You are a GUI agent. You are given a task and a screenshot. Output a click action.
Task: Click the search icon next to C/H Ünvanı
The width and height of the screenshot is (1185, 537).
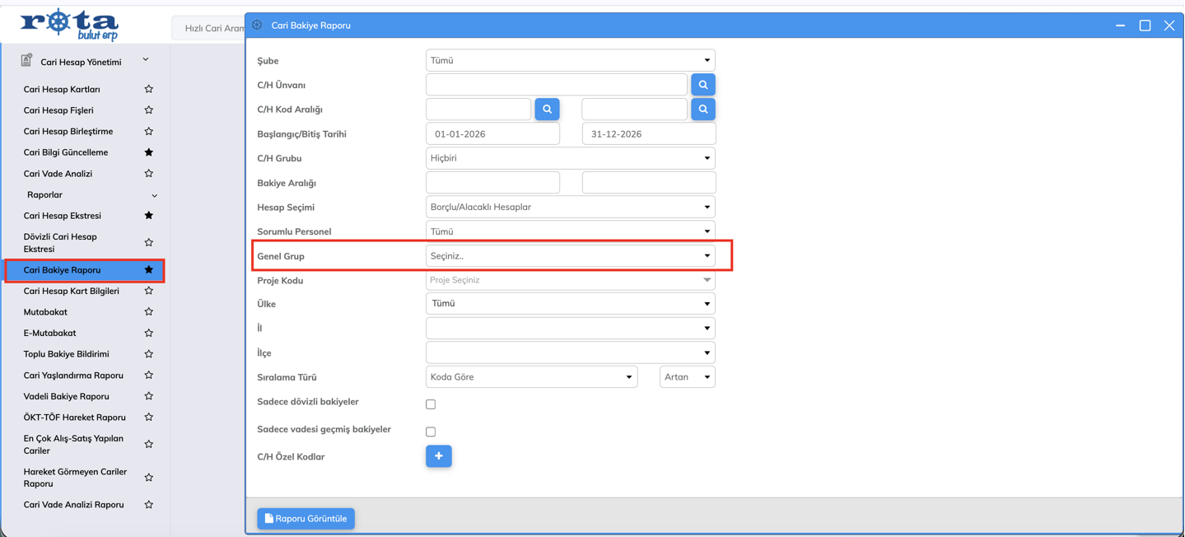(702, 85)
